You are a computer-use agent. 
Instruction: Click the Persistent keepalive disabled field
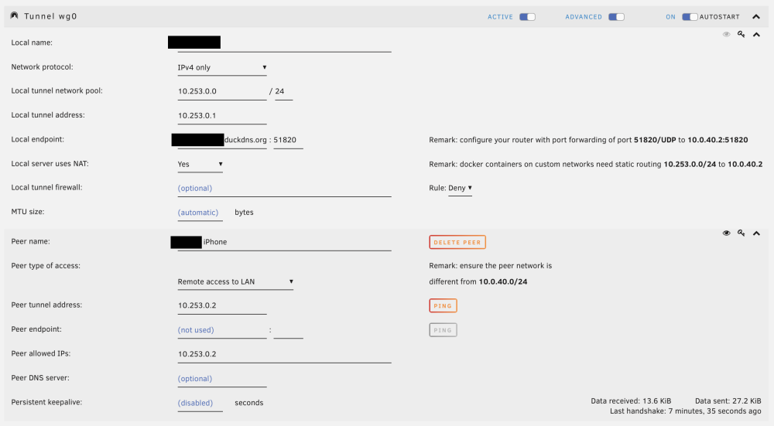pyautogui.click(x=200, y=403)
